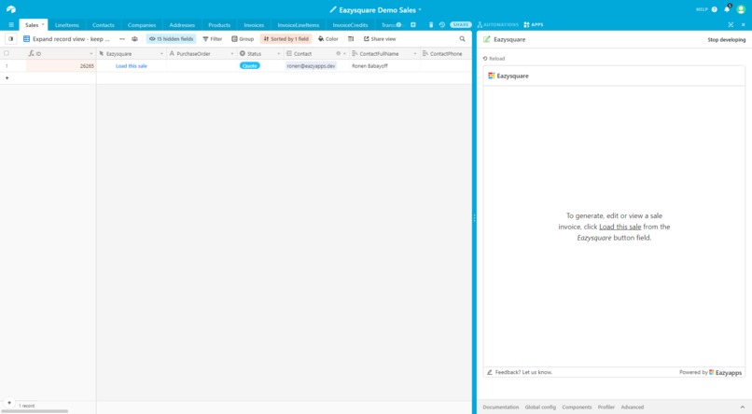Screen dimensions: 752x414
Task: Open Global config developer tab
Action: pyautogui.click(x=540, y=407)
